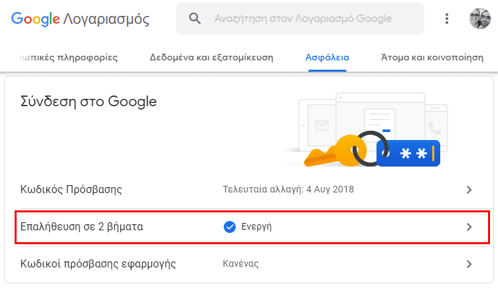Click the key and password illustration

pyautogui.click(x=373, y=150)
